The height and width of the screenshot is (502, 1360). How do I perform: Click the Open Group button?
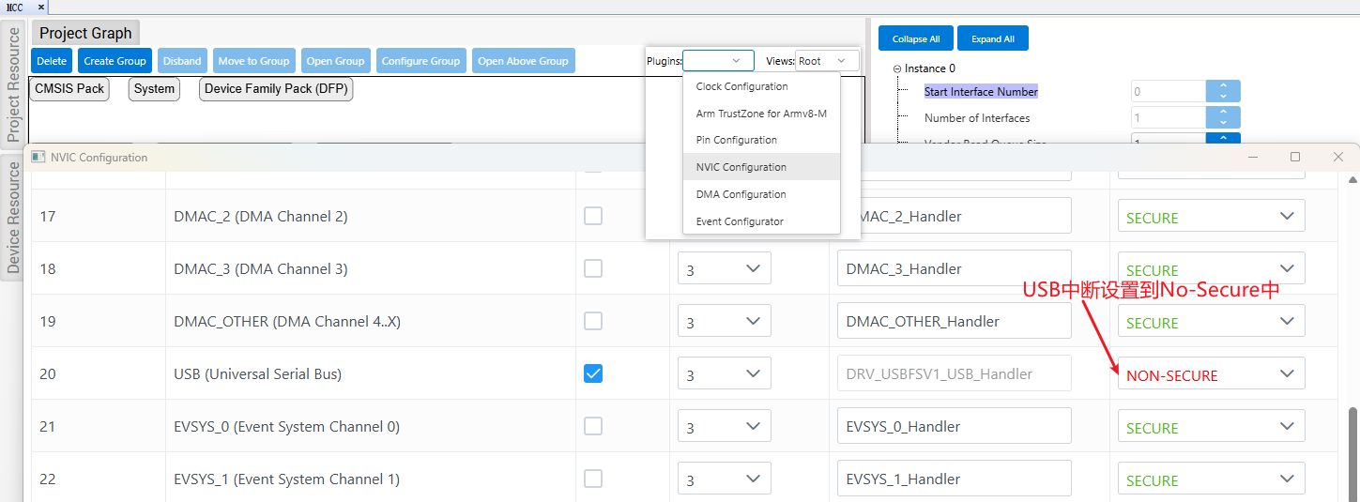point(335,61)
